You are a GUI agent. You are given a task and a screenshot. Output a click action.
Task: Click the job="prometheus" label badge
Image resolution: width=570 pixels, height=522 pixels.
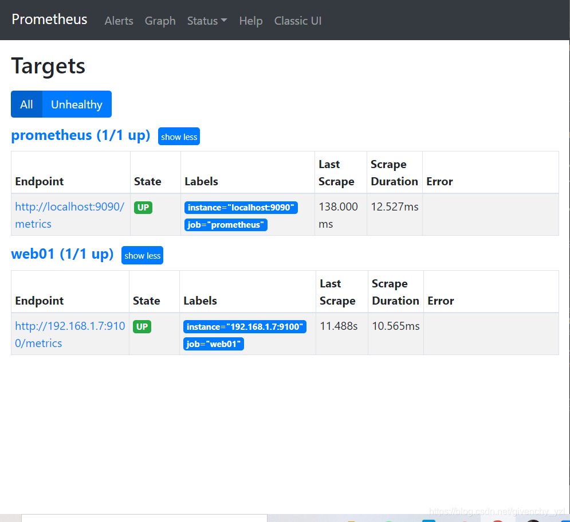(x=226, y=225)
